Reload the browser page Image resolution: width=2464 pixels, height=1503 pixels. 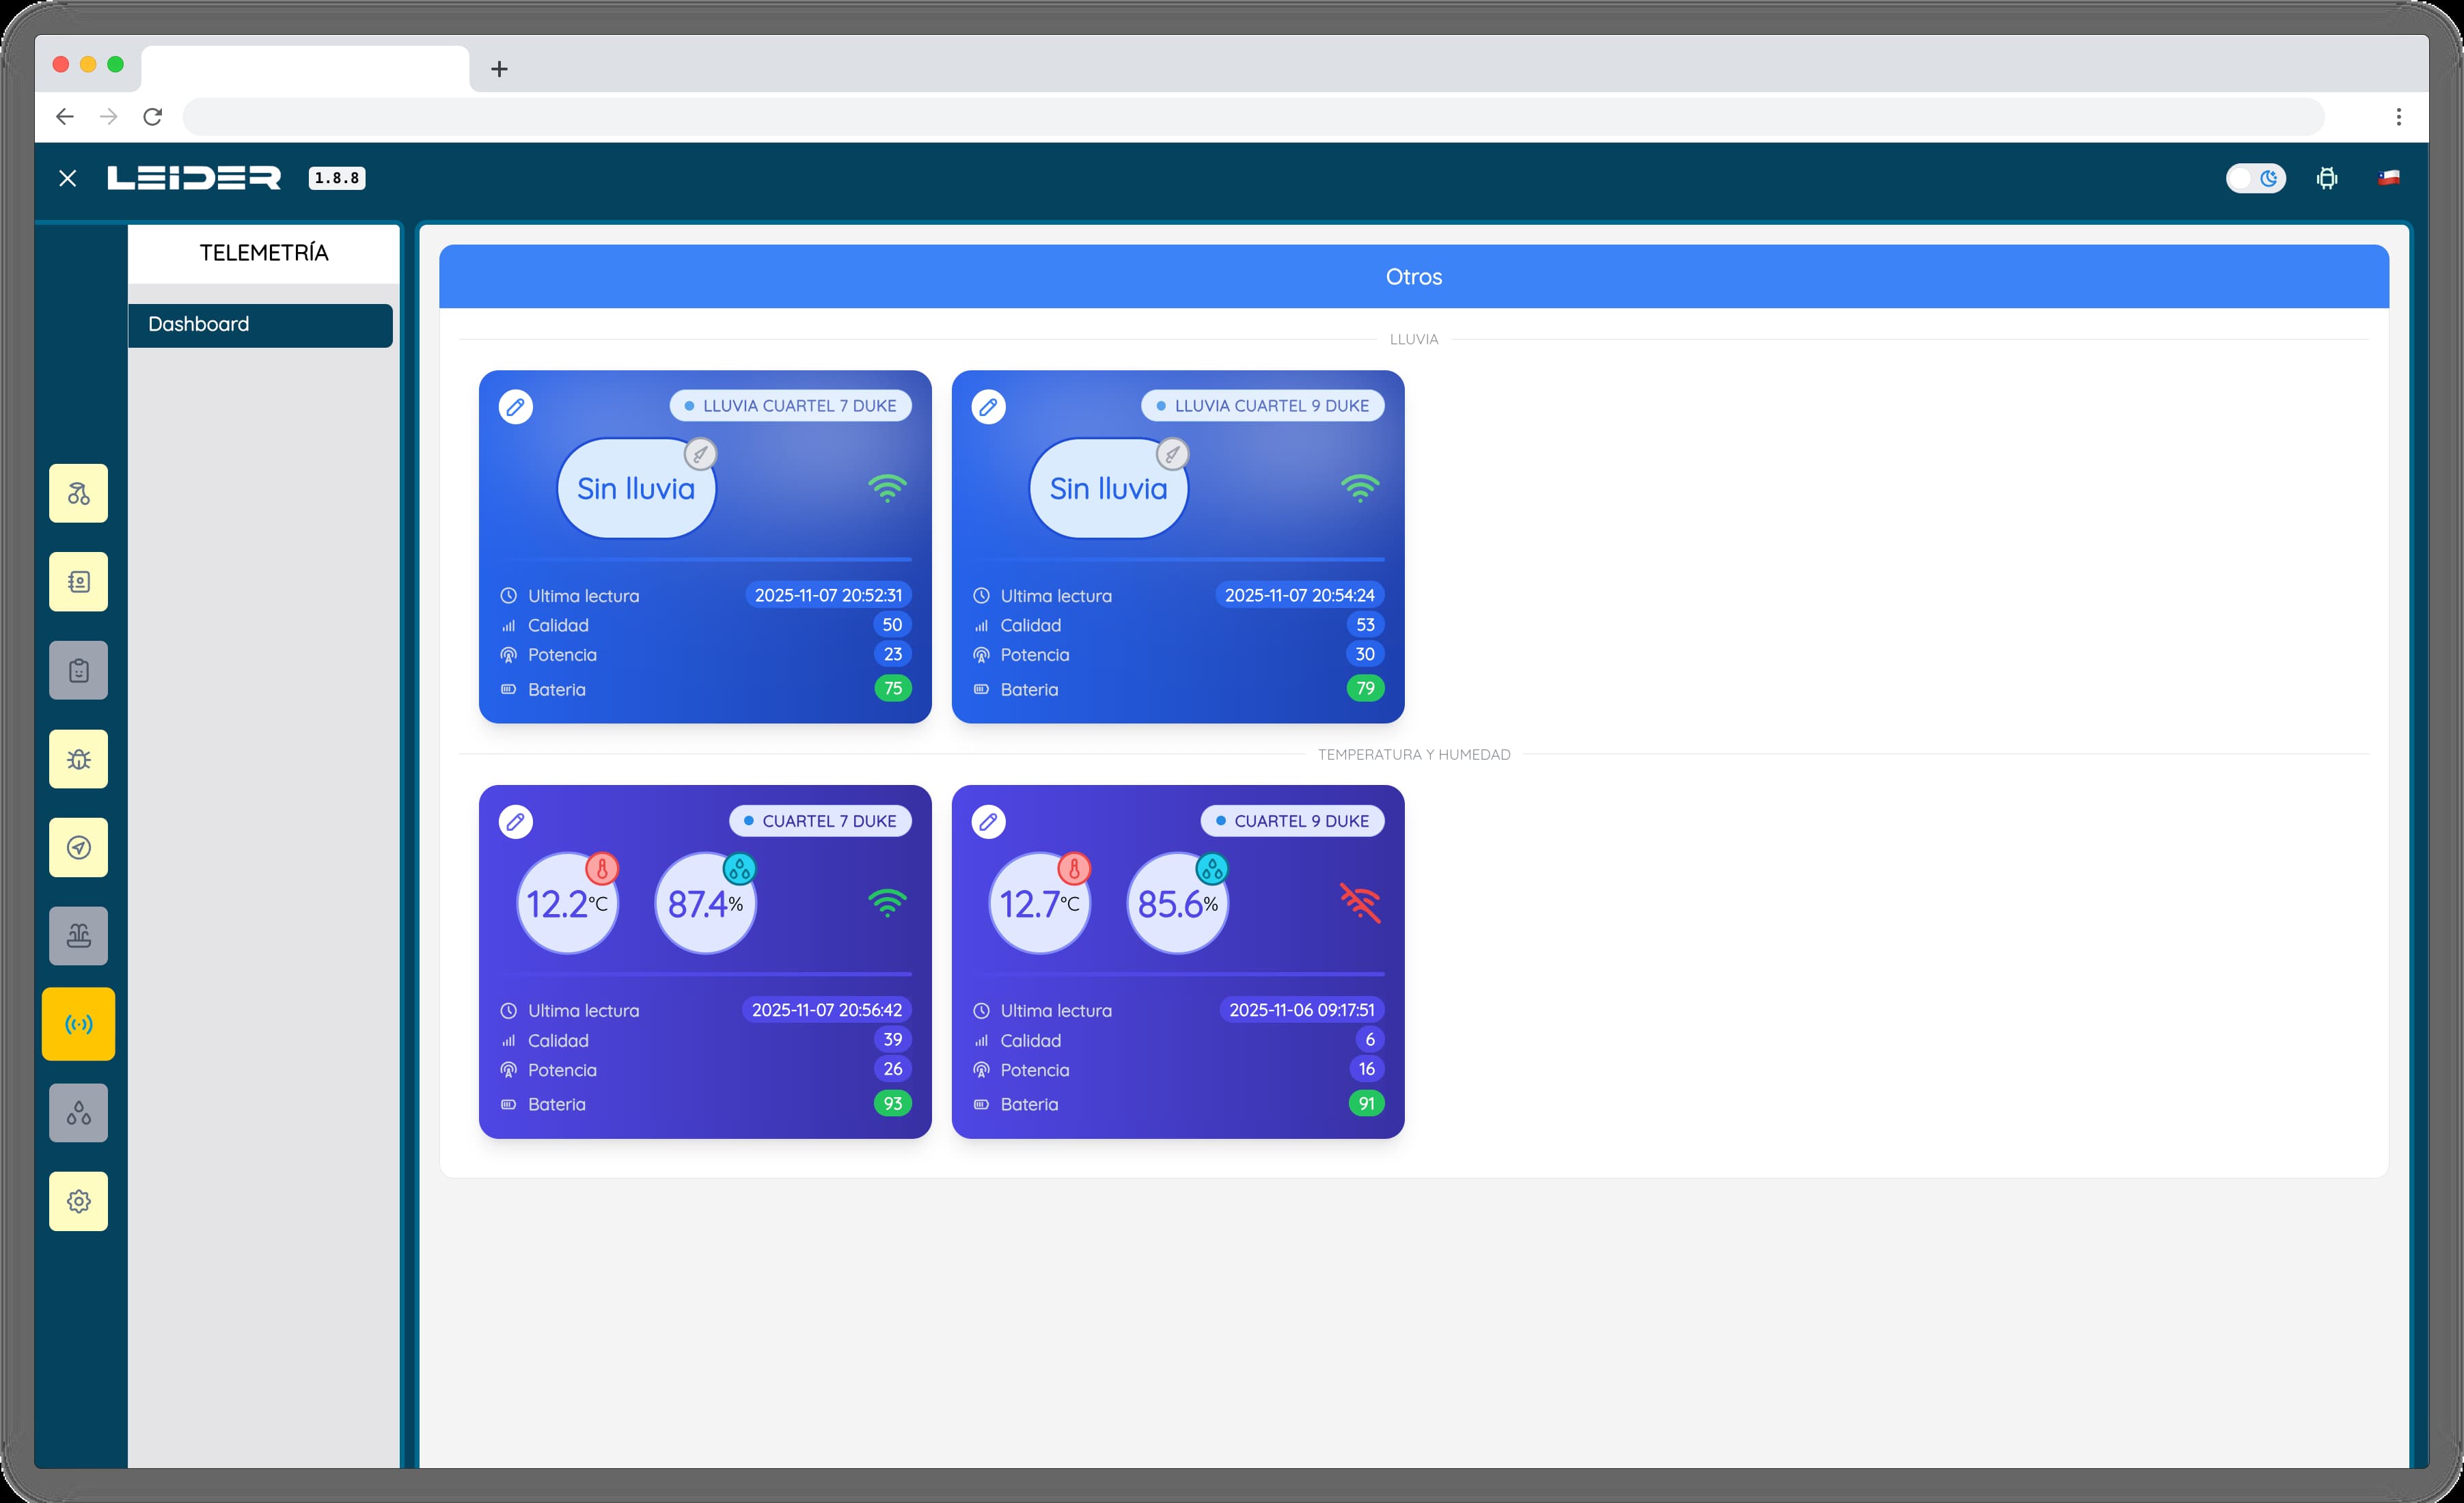(x=152, y=117)
